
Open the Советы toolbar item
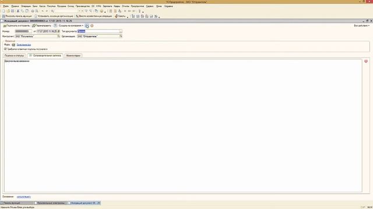tap(120, 16)
